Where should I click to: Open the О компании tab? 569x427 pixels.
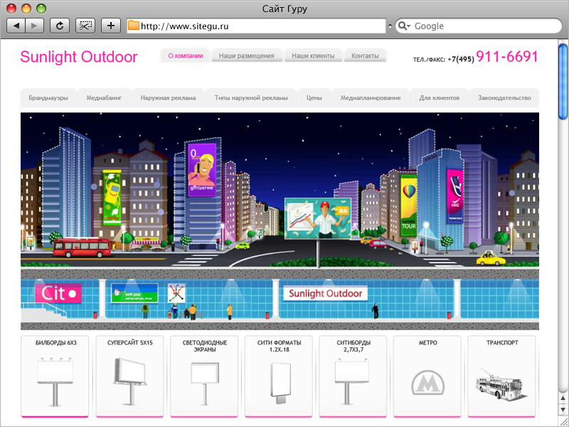point(185,56)
